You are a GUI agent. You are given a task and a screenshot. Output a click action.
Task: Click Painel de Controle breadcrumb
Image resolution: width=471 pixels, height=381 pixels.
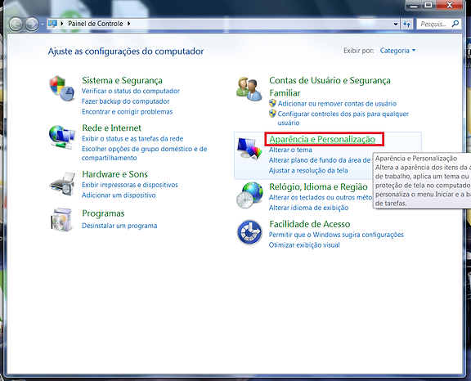(x=96, y=24)
